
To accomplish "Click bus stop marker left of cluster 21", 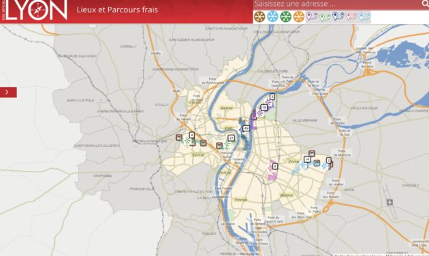I will pos(219,146).
